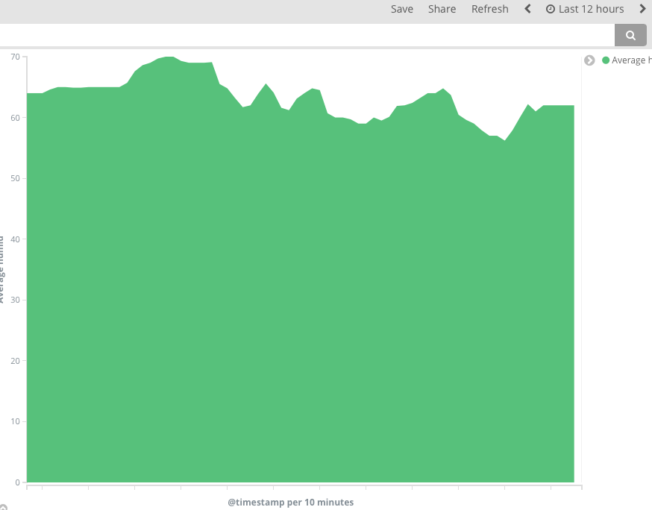Click the clock icon beside Last 12 hours
The image size is (652, 510).
tap(550, 9)
